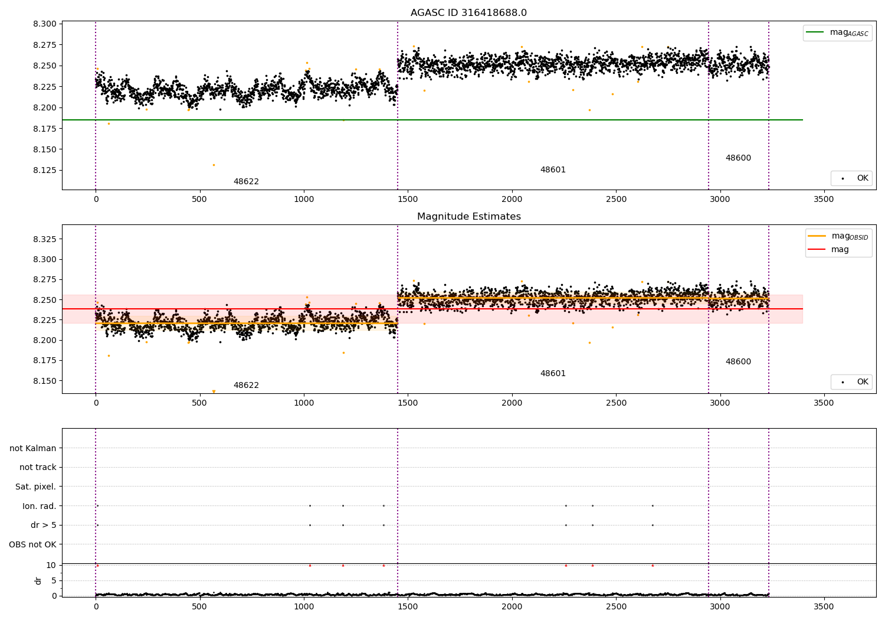Click the mag OBSID legend label in middle plot
Screen dimensions: 885x620
coord(850,236)
